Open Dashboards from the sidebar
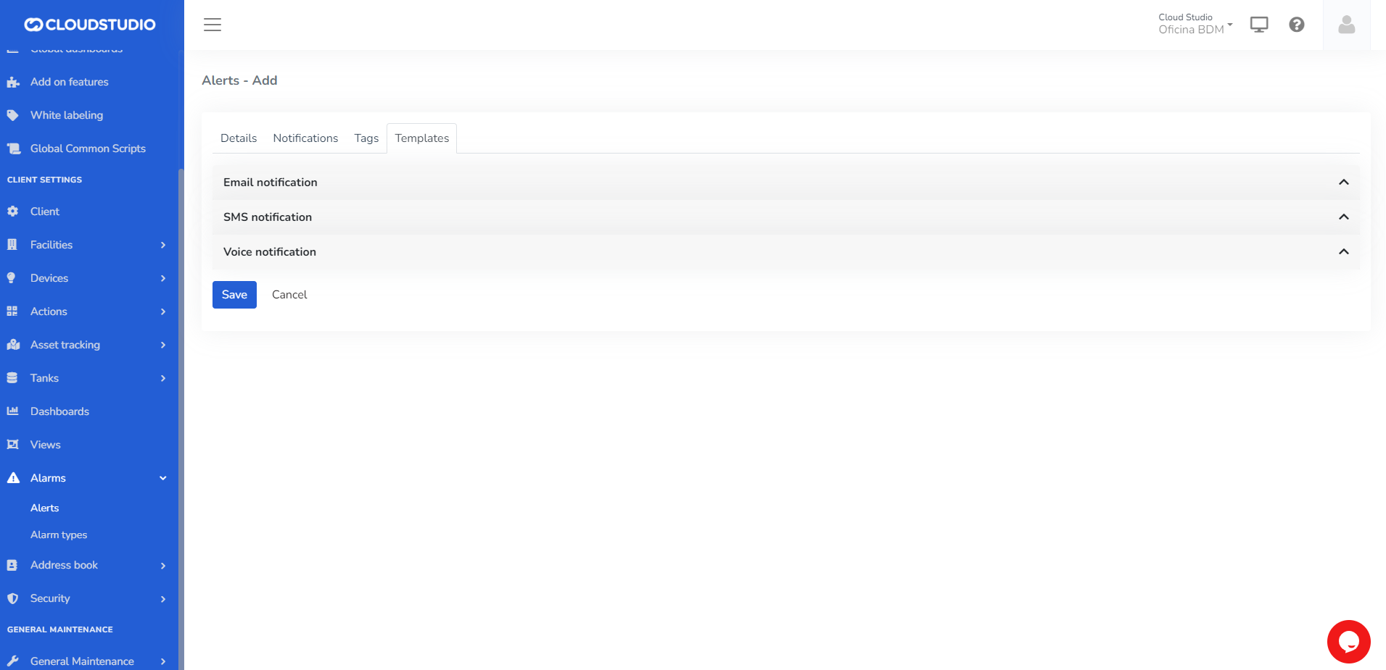 (x=59, y=411)
